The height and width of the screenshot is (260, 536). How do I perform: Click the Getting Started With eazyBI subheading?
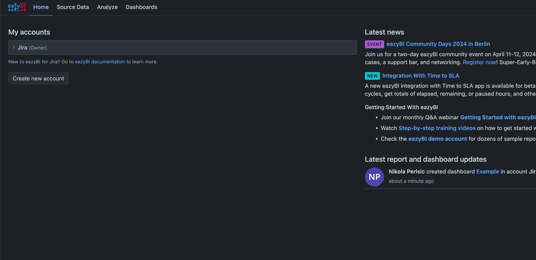click(x=402, y=107)
